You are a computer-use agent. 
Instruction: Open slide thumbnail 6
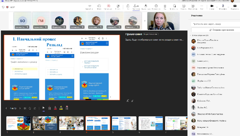coord(151,123)
